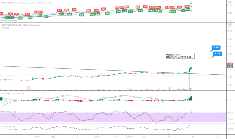Click the 2.40 level on the price axis
The height and width of the screenshot is (139, 235).
pos(230,47)
